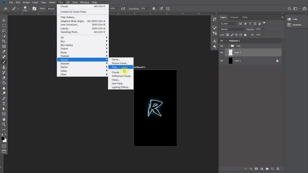
Task: Open the Blur Gallery submenu
Action: pyautogui.click(x=83, y=45)
